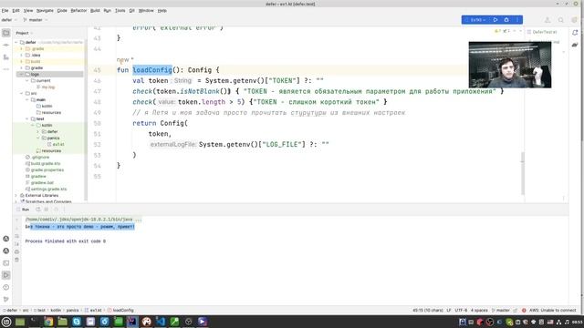The height and width of the screenshot is (328, 584).
Task: Open the Git tool window icon
Action: click(6, 300)
